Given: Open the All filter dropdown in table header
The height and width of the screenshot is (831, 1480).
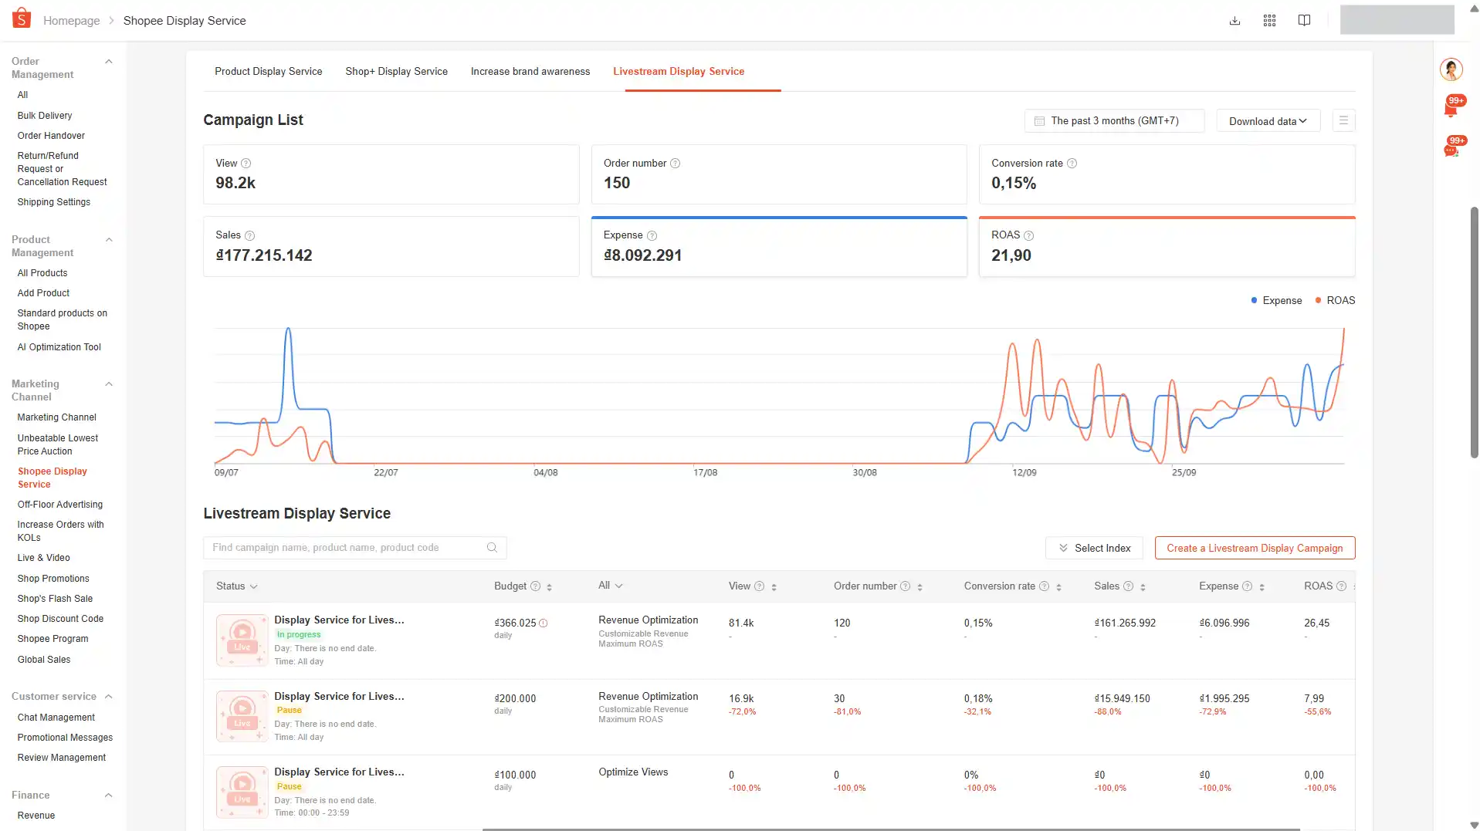Looking at the screenshot, I should point(610,586).
